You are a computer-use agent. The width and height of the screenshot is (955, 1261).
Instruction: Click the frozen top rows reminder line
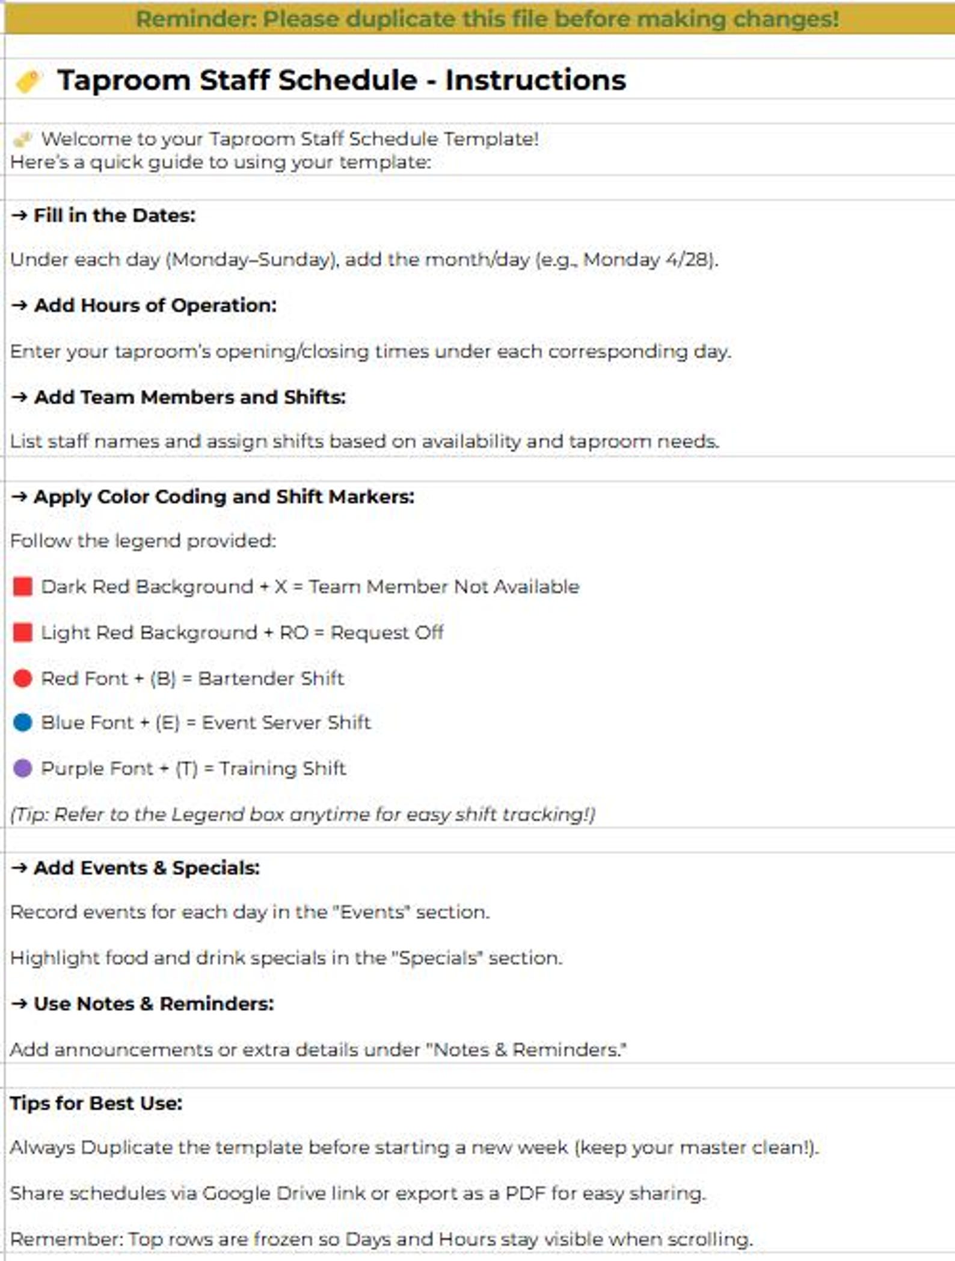coord(381,1239)
